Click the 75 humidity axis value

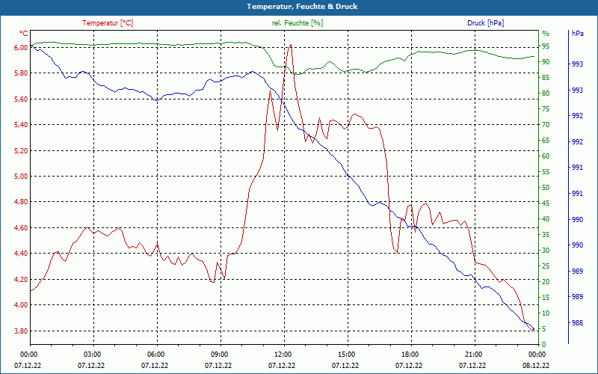[546, 109]
